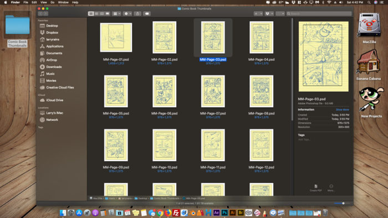
Task: Select Creative Cloud Files in sidebar
Action: click(x=60, y=87)
